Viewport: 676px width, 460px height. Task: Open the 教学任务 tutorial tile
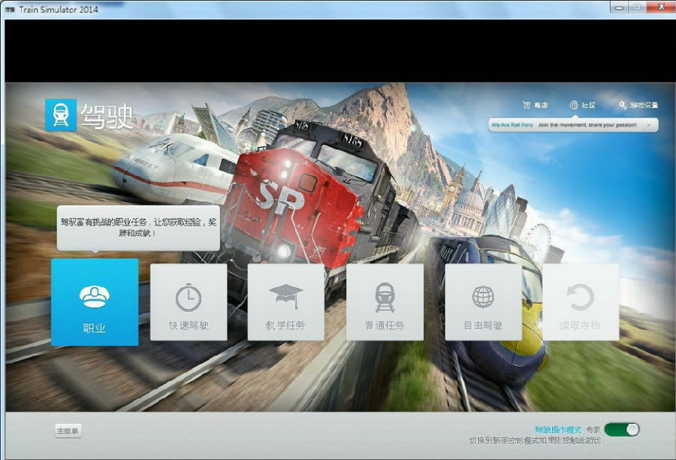pos(286,302)
